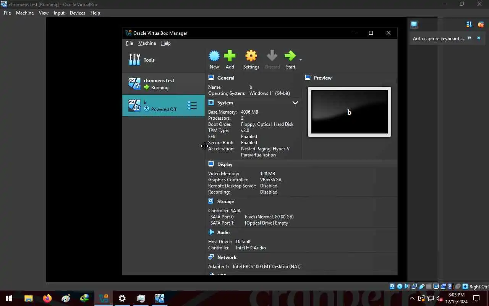The image size is (489, 306).
Task: Open the outer window File menu
Action: click(x=7, y=13)
